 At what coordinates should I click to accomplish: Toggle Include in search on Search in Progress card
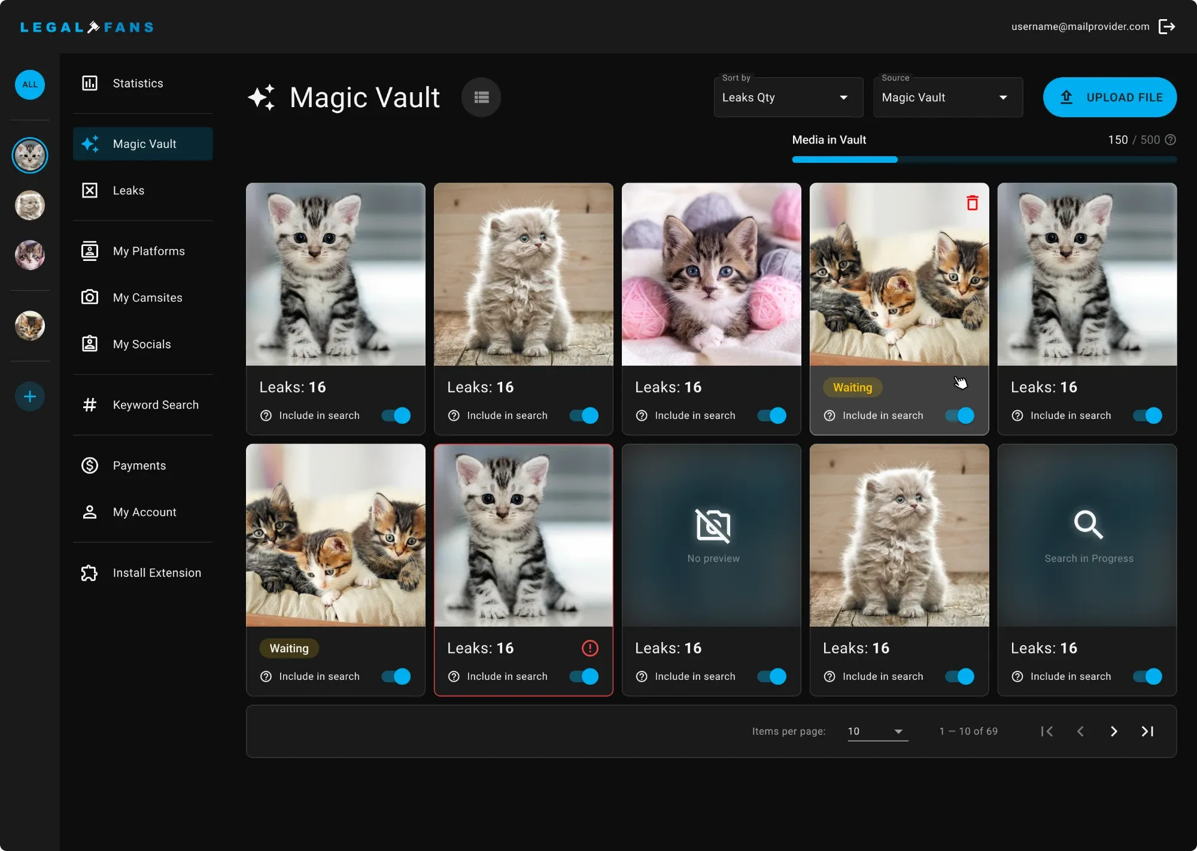click(1148, 676)
